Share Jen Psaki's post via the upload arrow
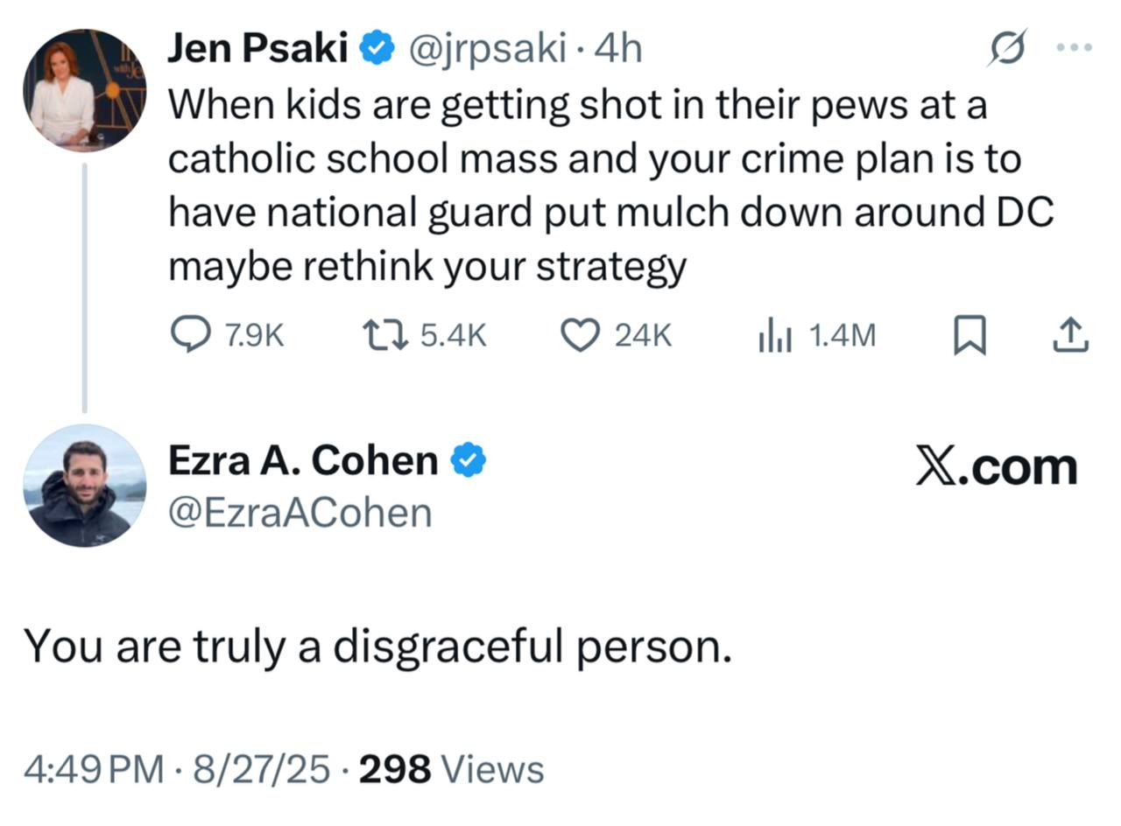1121x826 pixels. pyautogui.click(x=1069, y=335)
